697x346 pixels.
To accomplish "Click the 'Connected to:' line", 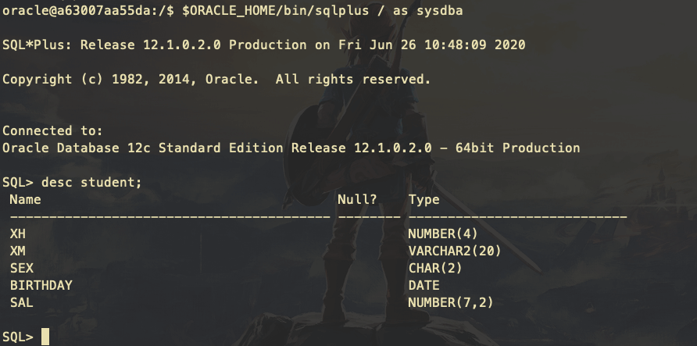I will (52, 130).
